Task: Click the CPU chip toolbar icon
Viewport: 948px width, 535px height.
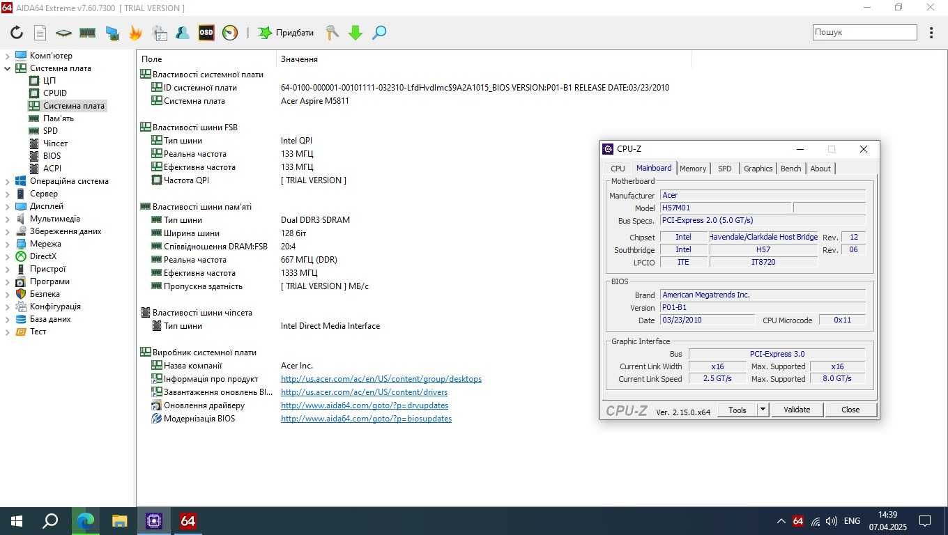Action: pyautogui.click(x=63, y=33)
